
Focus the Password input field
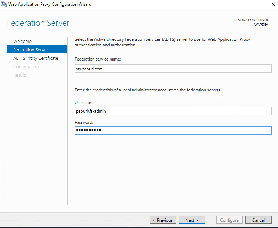[173, 131]
